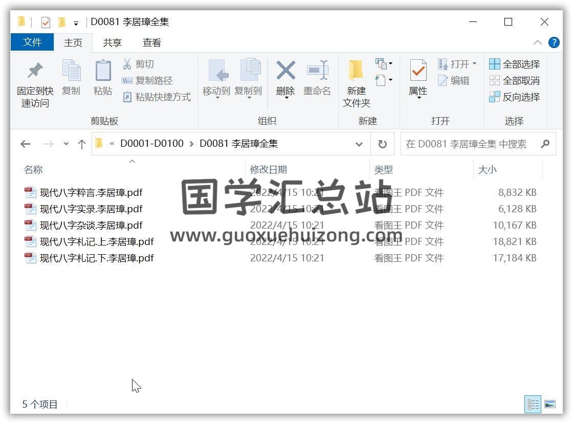
Task: Switch to the View (查看) tab
Action: coord(151,42)
